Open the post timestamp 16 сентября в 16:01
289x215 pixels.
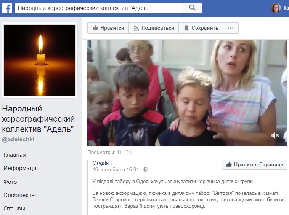point(116,169)
